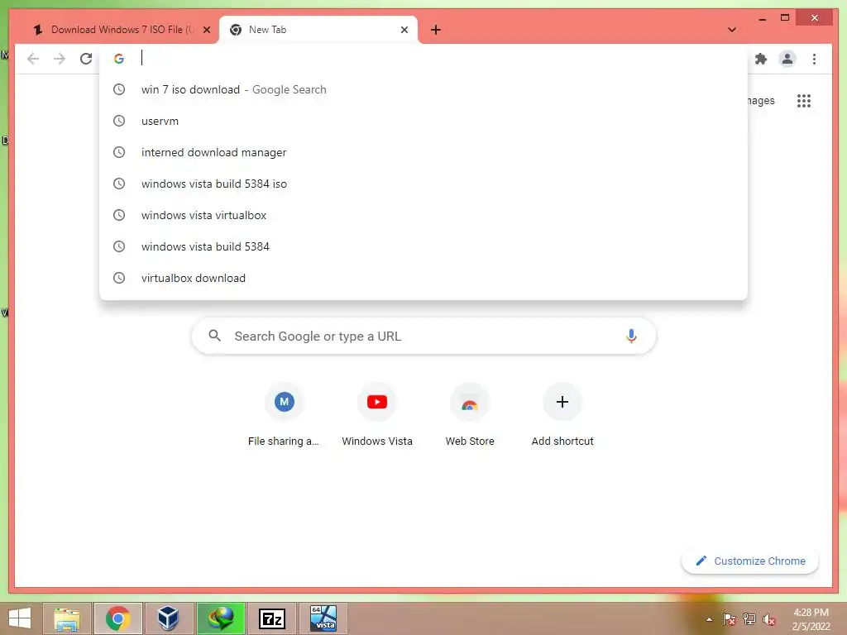Open the Windows Vista YouTube shortcut

point(377,416)
